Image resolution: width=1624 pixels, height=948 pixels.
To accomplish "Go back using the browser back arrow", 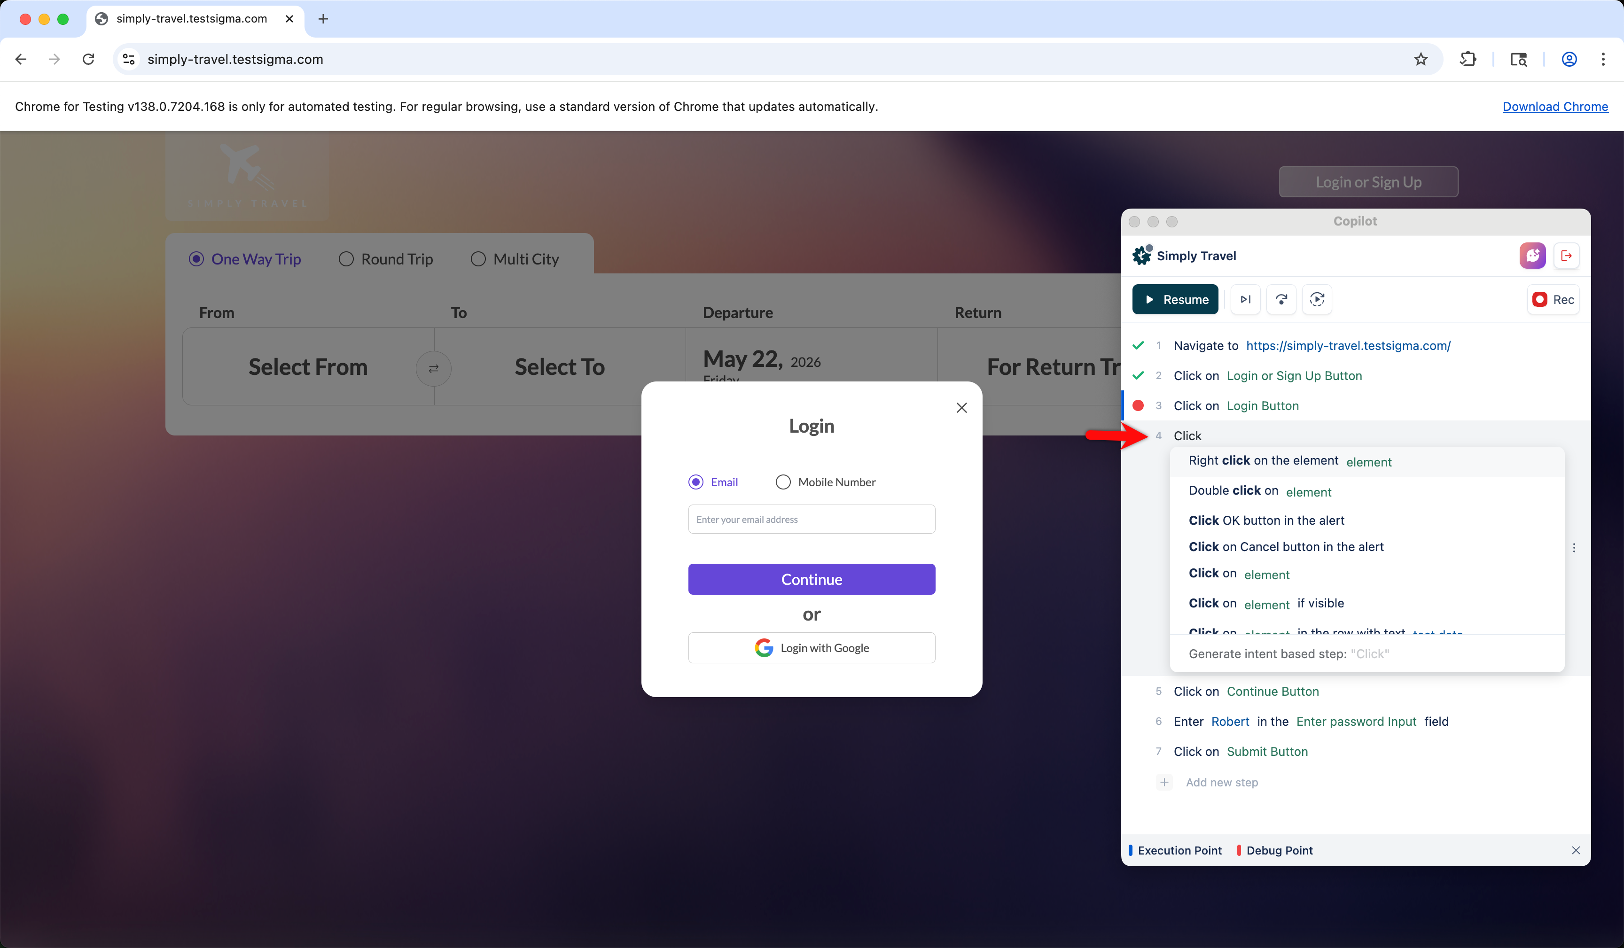I will pyautogui.click(x=21, y=59).
